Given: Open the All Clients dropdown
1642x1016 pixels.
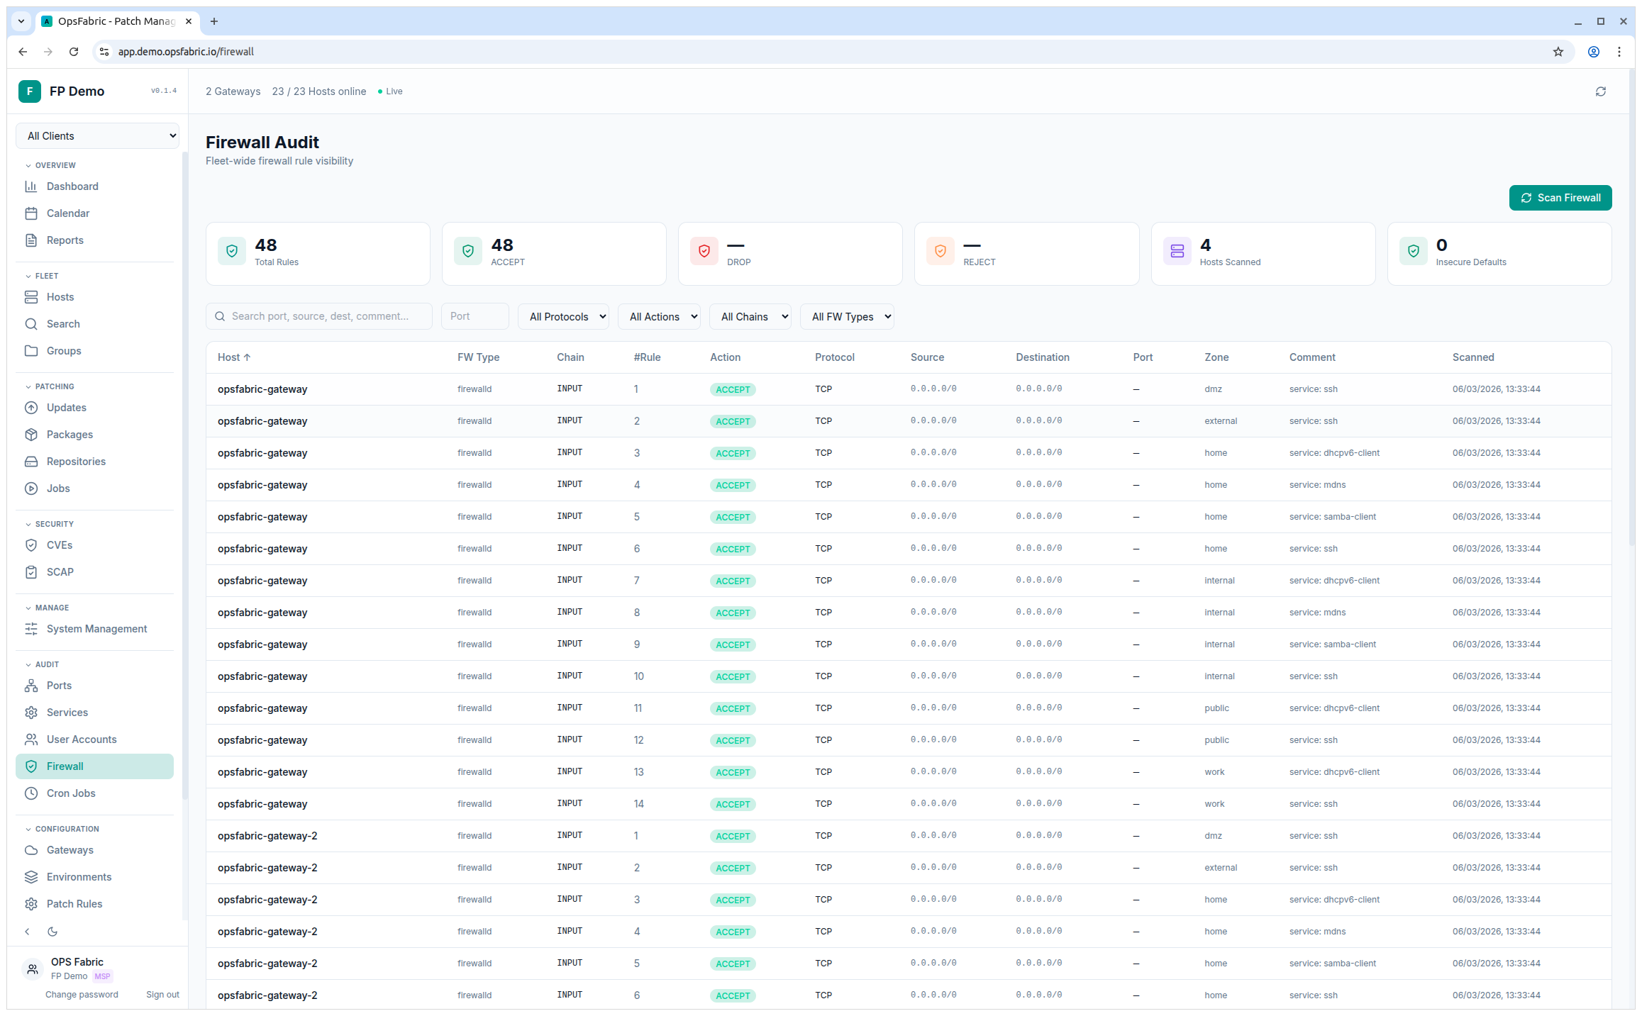Looking at the screenshot, I should [97, 135].
